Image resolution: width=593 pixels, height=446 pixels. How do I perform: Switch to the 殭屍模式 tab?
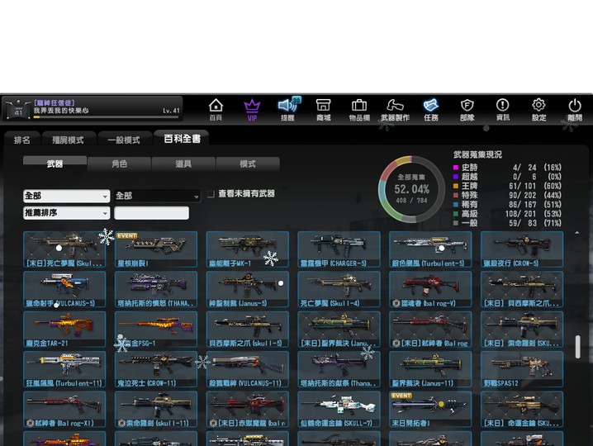click(68, 140)
